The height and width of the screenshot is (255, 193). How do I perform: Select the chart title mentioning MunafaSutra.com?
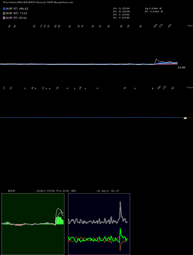coord(38,2)
